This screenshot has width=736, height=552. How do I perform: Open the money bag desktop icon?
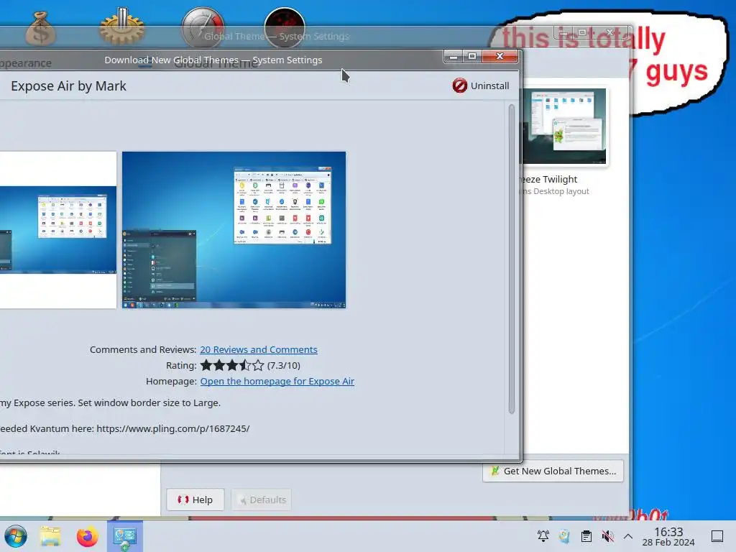point(41,28)
